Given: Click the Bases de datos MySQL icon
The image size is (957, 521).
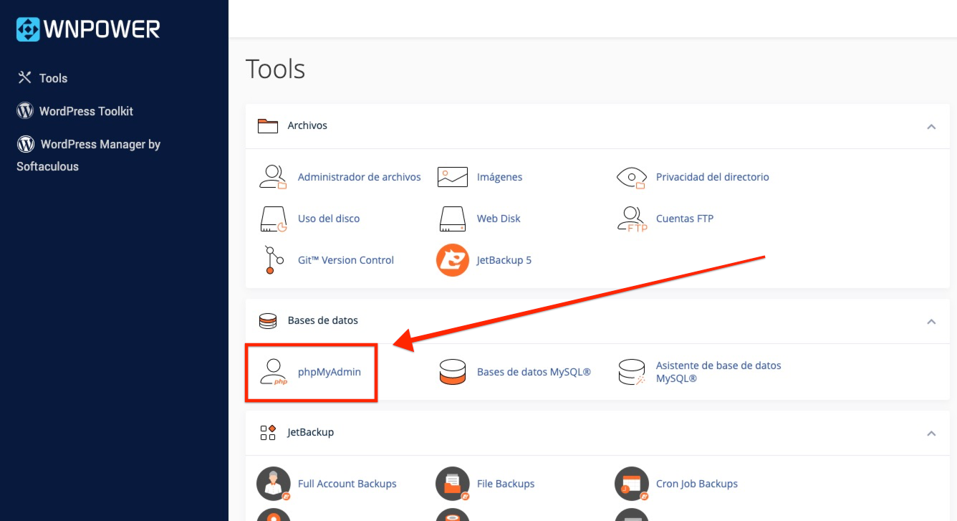Looking at the screenshot, I should (452, 373).
